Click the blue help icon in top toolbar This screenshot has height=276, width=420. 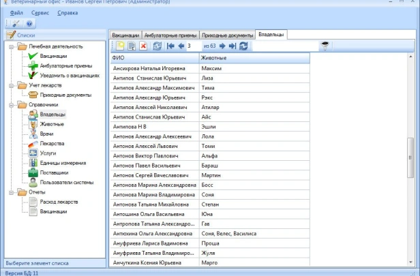29,23
